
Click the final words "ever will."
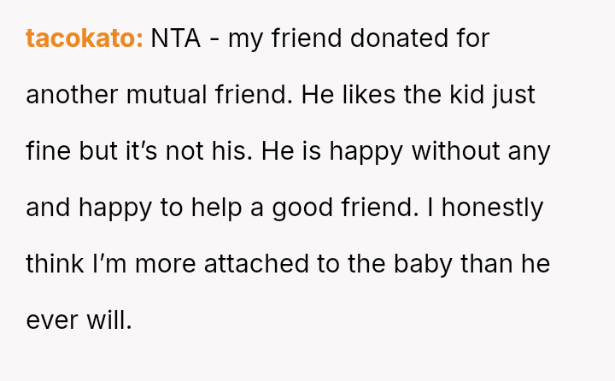(x=79, y=320)
